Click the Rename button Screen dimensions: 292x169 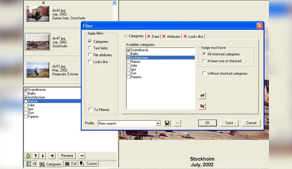67,156
